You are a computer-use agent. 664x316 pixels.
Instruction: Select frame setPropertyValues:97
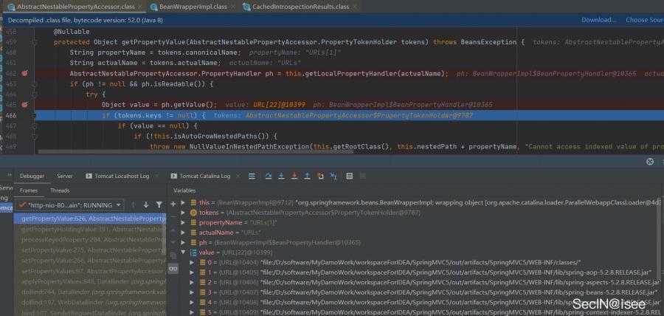[x=90, y=271]
